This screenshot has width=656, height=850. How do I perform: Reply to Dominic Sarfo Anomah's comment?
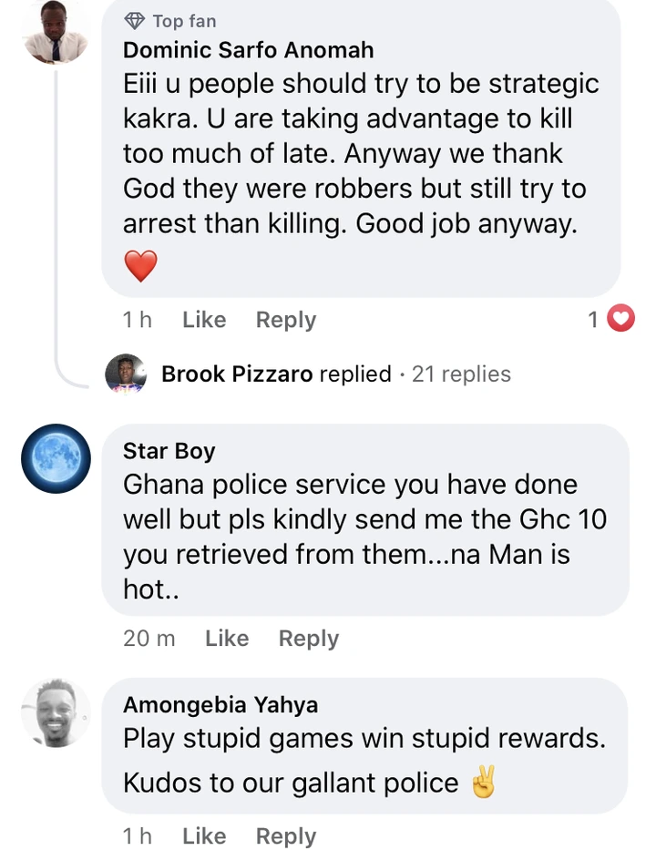pos(285,320)
